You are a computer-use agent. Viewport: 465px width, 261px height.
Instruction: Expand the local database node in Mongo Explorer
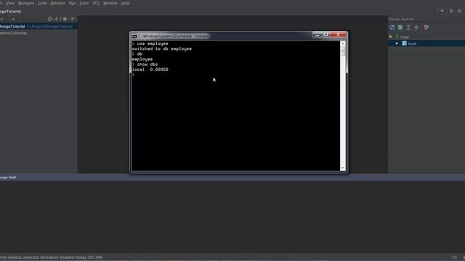point(397,43)
